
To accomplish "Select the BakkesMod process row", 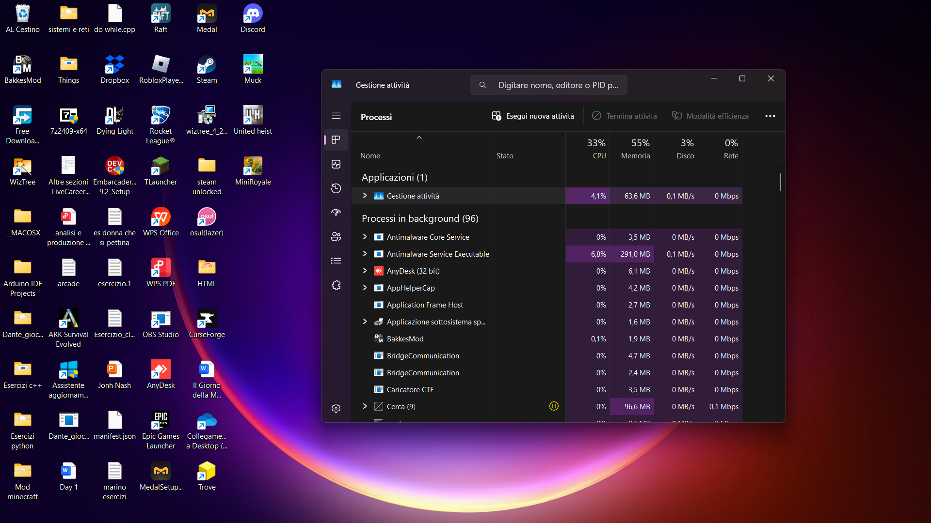I will coord(405,338).
